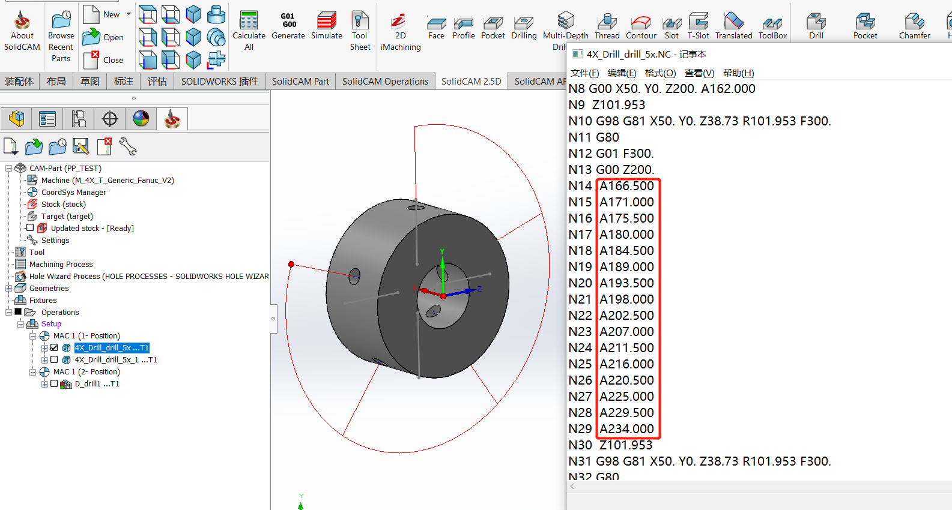Image resolution: width=952 pixels, height=510 pixels.
Task: Expand the 4X_Drill_drill_5x operation
Action: (x=44, y=348)
